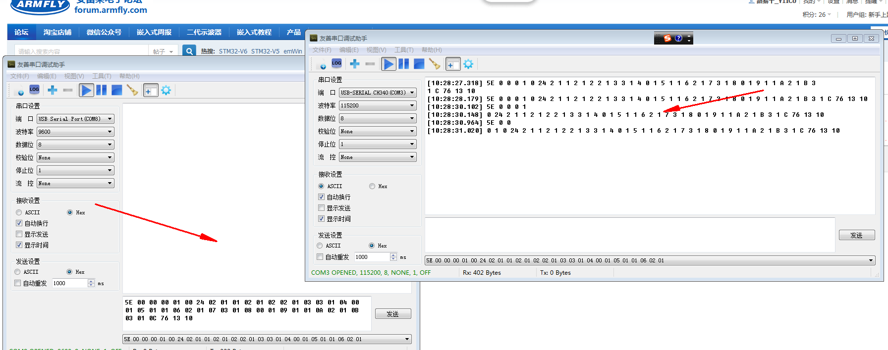
Task: Click the gray minus icon in COM8 window
Action: (x=68, y=90)
